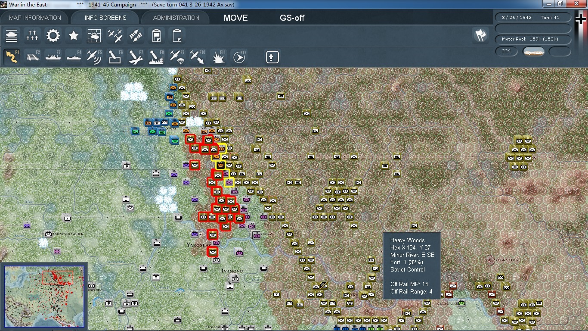
Task: Select the F1 move mode icon
Action: pyautogui.click(x=12, y=57)
